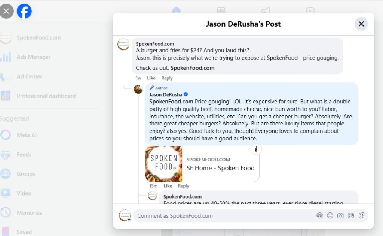Open Jason DeRusha's profile name link
383x236 pixels.
(166, 94)
